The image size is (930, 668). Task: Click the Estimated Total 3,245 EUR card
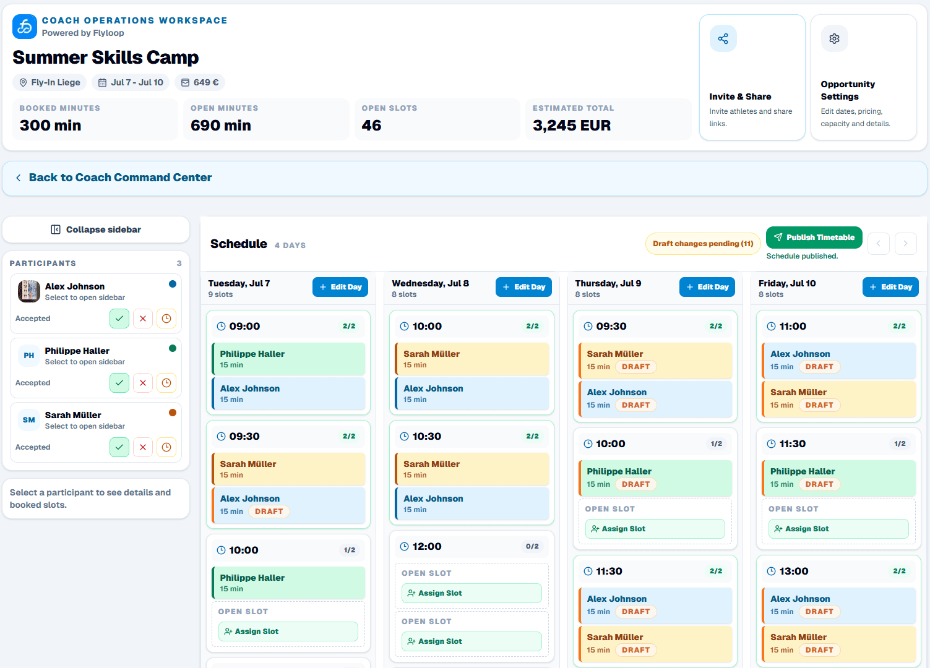(609, 119)
